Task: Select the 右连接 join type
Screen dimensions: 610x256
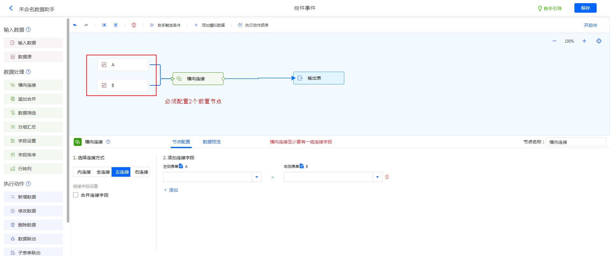Action: [141, 172]
